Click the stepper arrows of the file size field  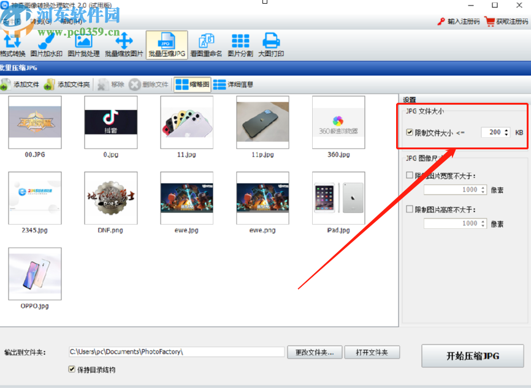506,132
